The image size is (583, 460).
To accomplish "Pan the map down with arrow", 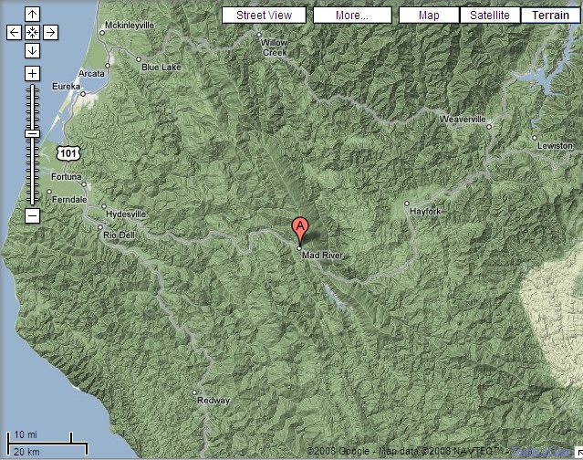I will click(x=32, y=50).
